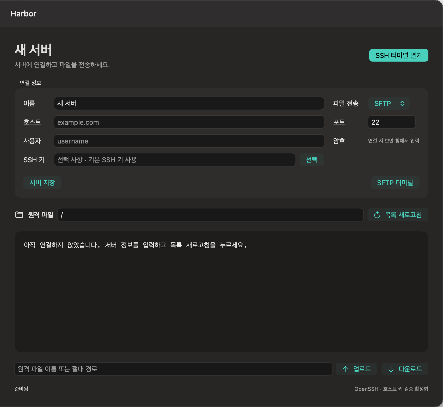Click the 암호 label
The height and width of the screenshot is (407, 443).
tap(339, 141)
